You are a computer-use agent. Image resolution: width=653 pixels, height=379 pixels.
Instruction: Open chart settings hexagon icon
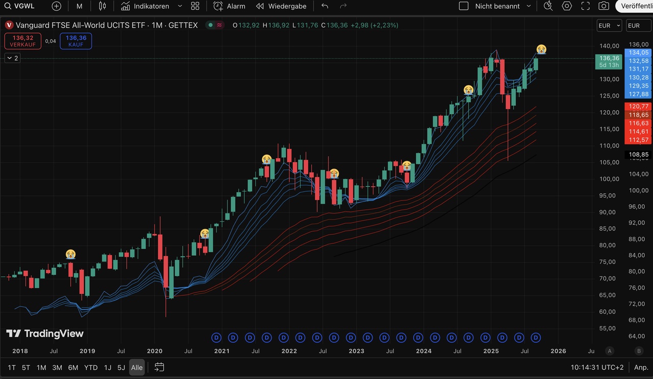(567, 6)
